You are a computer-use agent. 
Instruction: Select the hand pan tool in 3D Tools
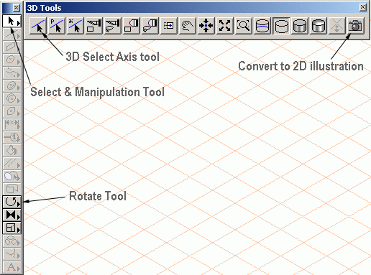point(188,26)
